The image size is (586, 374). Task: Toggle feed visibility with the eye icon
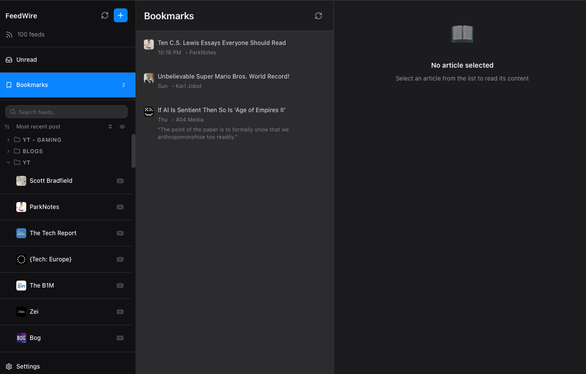[122, 126]
